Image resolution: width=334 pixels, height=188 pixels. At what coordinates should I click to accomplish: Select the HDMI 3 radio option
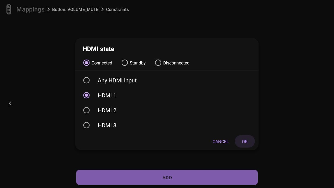tap(86, 125)
